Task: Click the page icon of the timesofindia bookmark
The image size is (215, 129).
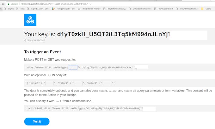Action: pyautogui.click(x=177, y=9)
